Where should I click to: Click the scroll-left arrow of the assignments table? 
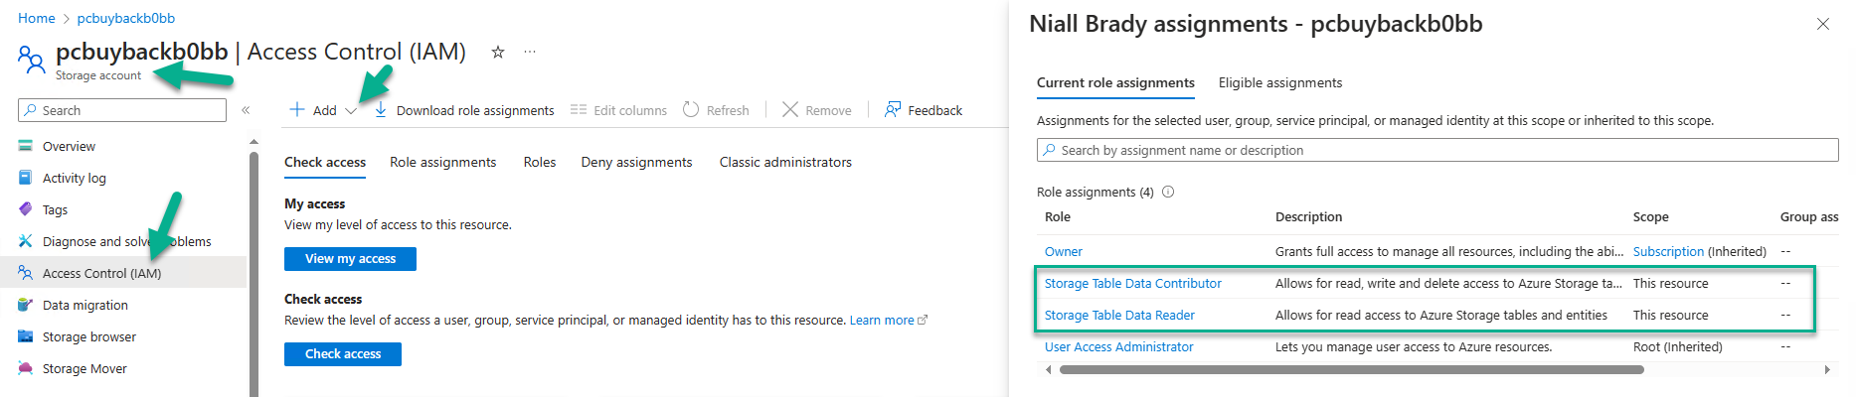(x=1048, y=369)
